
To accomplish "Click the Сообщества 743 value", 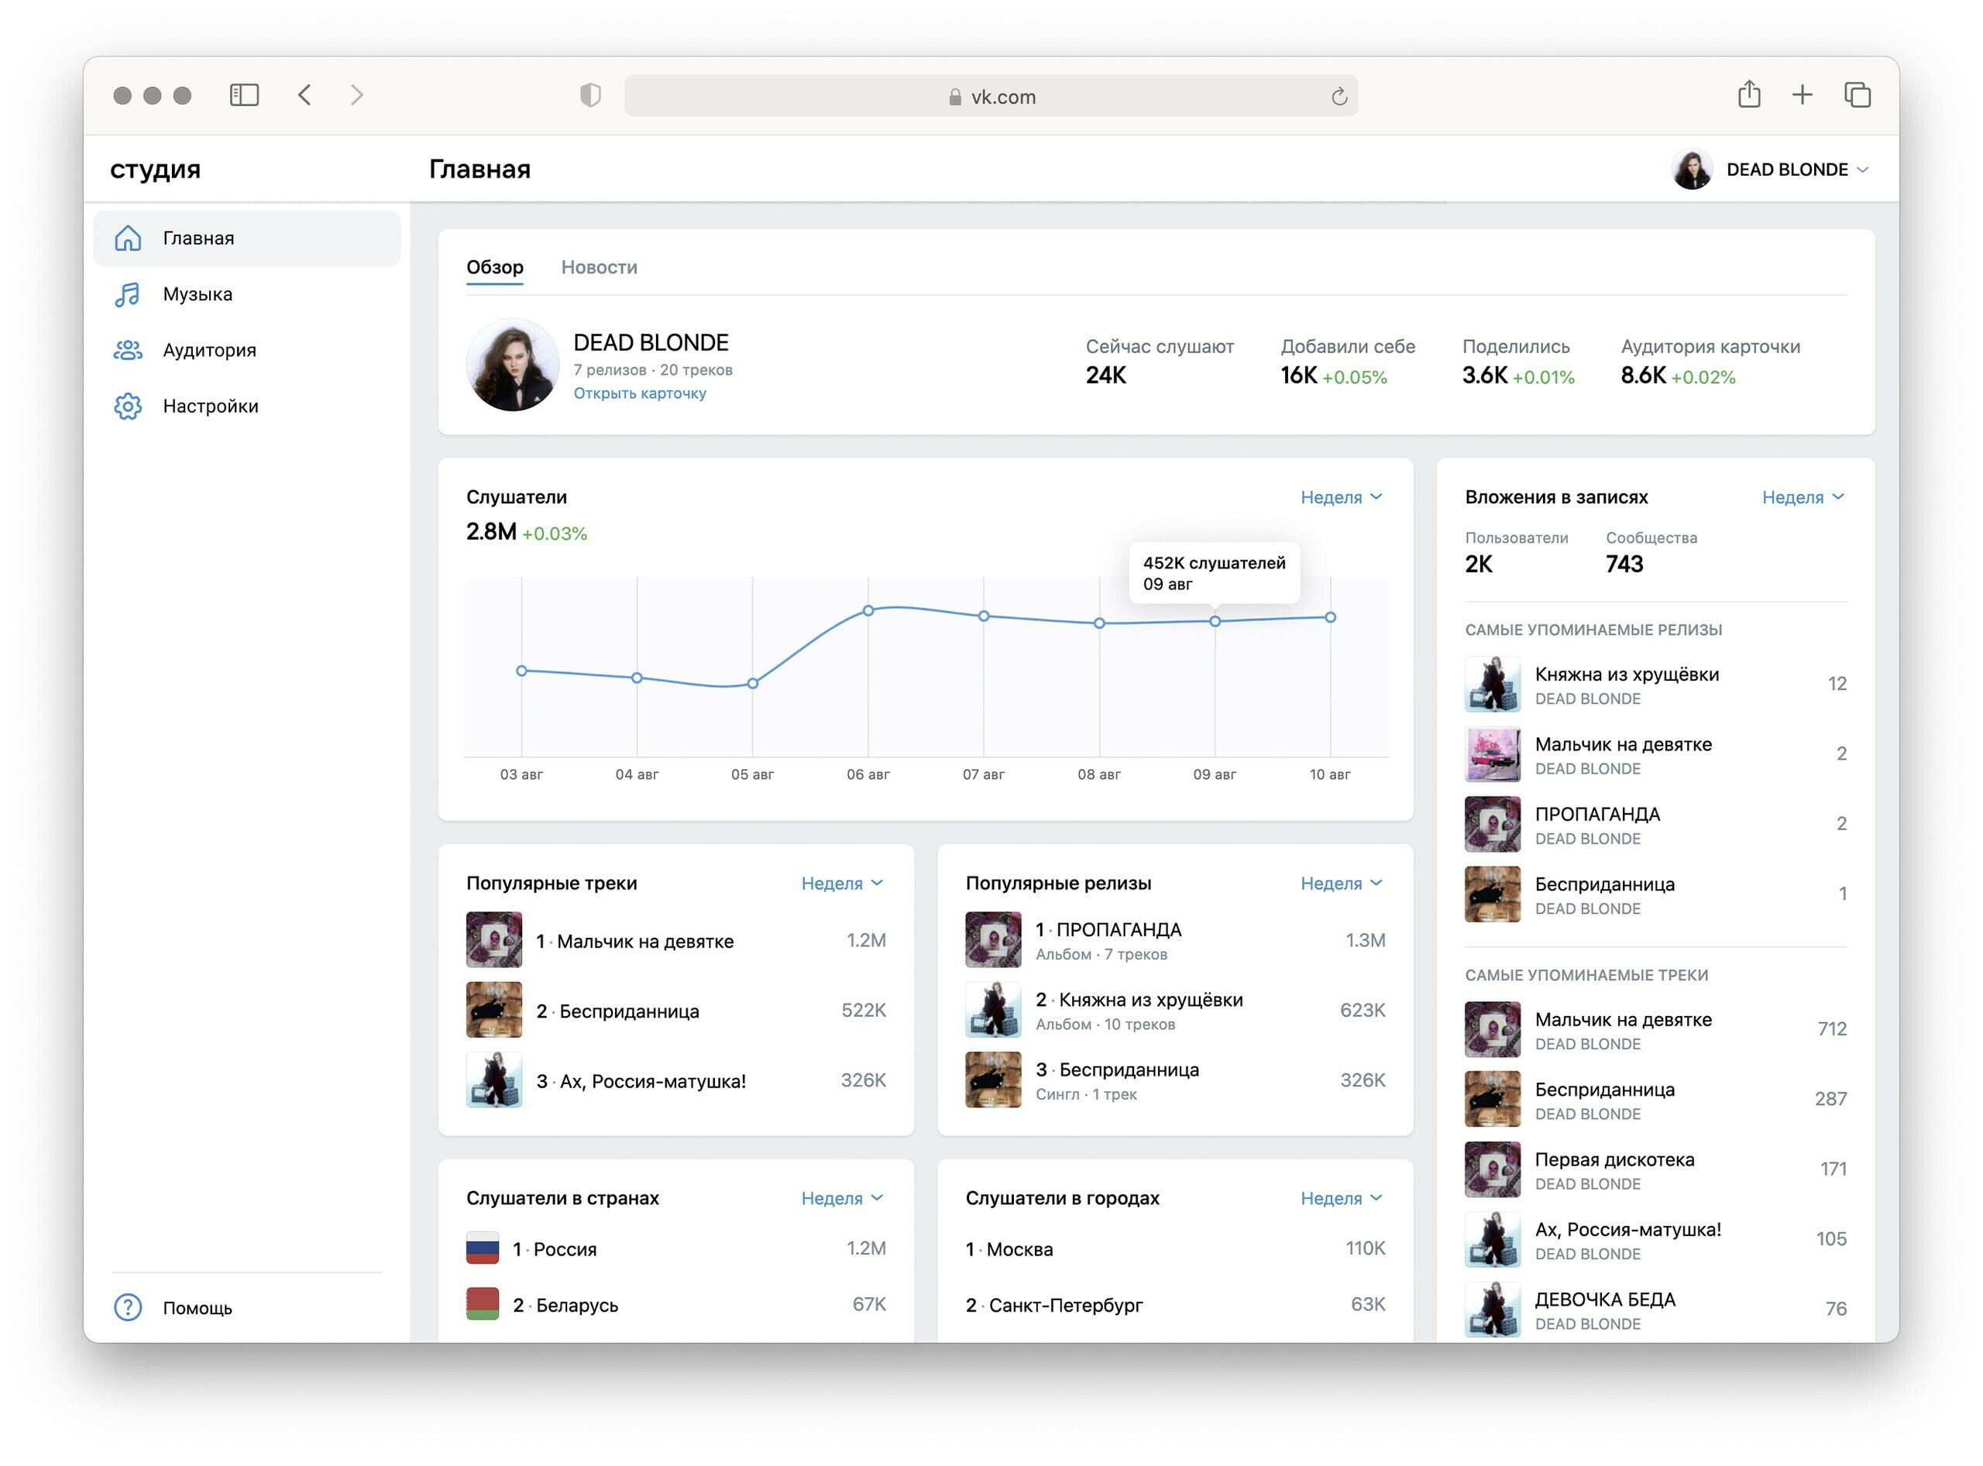I will (1624, 564).
